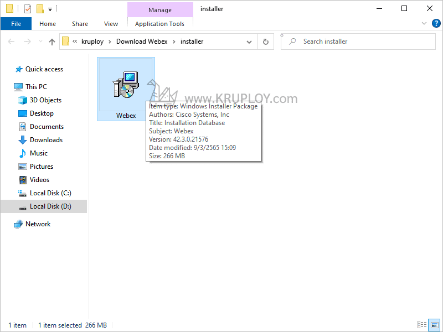443x332 pixels.
Task: Open the Music folder in sidebar
Action: [39, 153]
